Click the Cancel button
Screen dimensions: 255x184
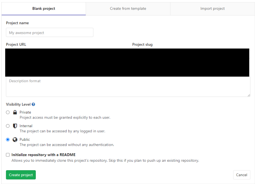242,175
